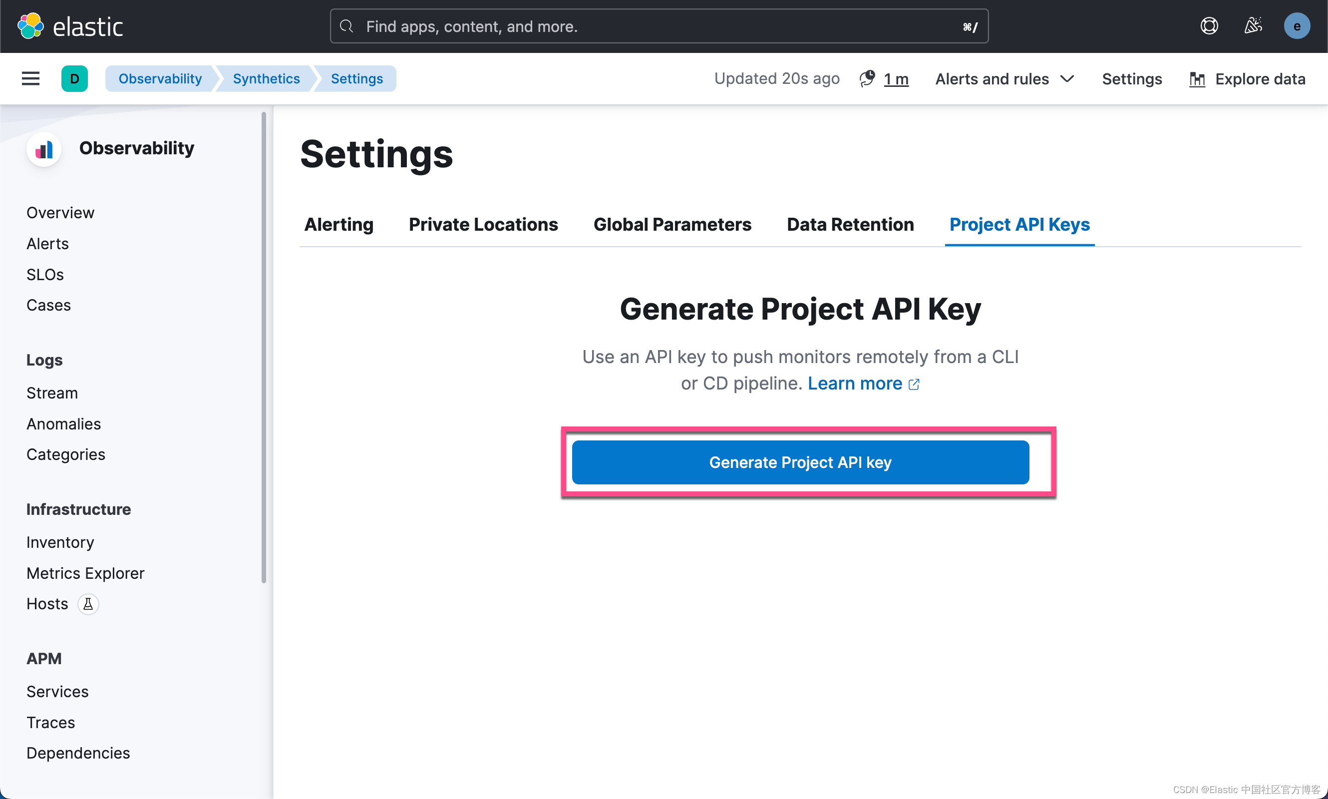1328x799 pixels.
Task: Click the Synthetics breadcrumb
Action: point(266,78)
